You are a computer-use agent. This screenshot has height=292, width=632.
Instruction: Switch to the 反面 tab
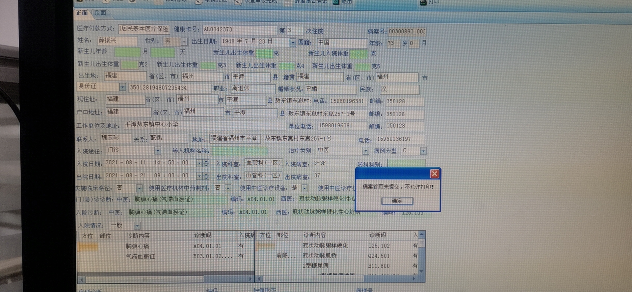tap(100, 13)
